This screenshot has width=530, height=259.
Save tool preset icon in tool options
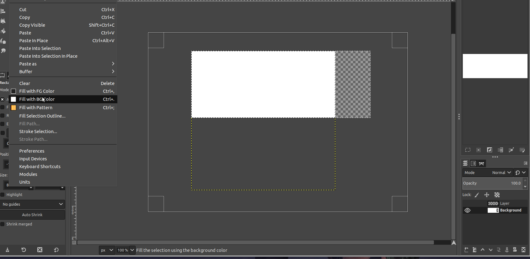tap(7, 250)
